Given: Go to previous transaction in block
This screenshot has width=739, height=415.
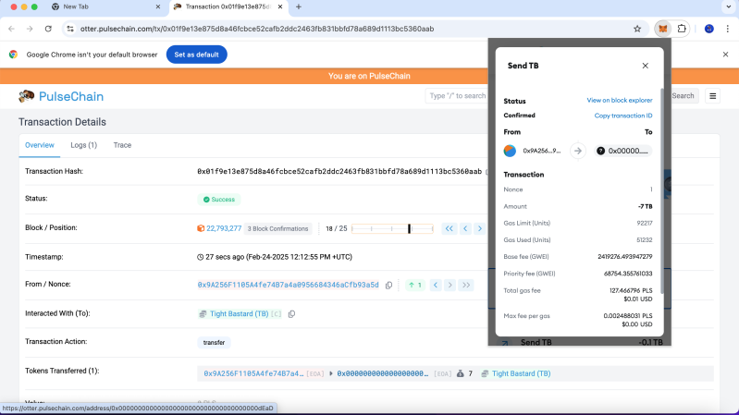Looking at the screenshot, I should tap(465, 228).
